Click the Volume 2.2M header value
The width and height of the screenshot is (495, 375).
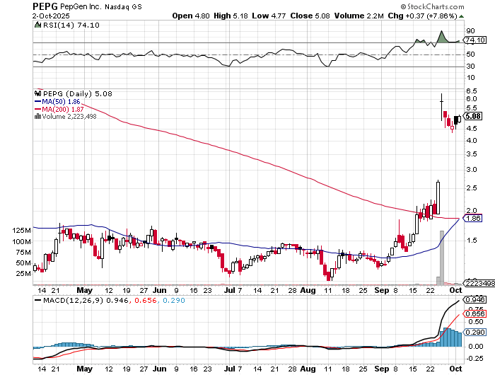pyautogui.click(x=359, y=16)
